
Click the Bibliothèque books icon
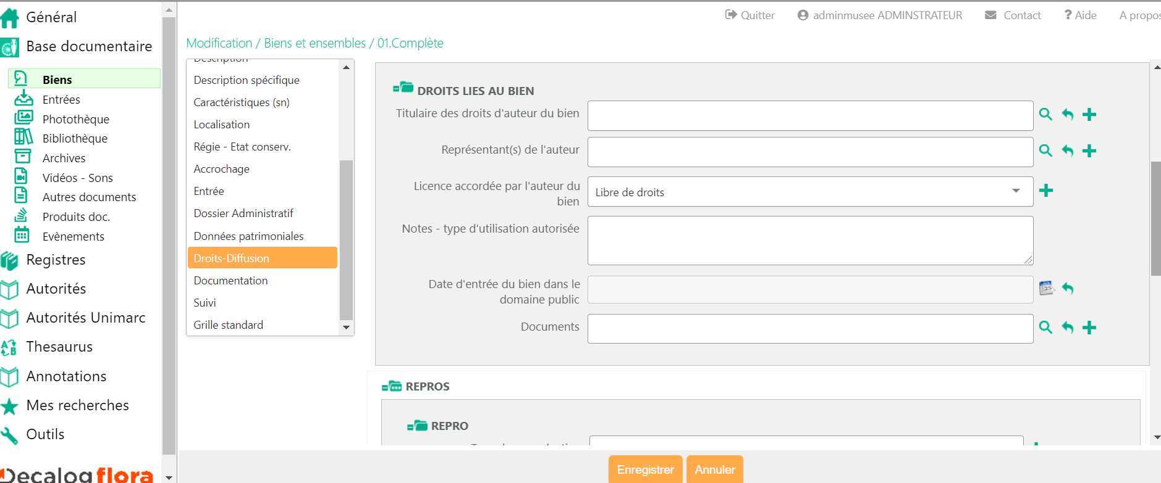point(23,136)
